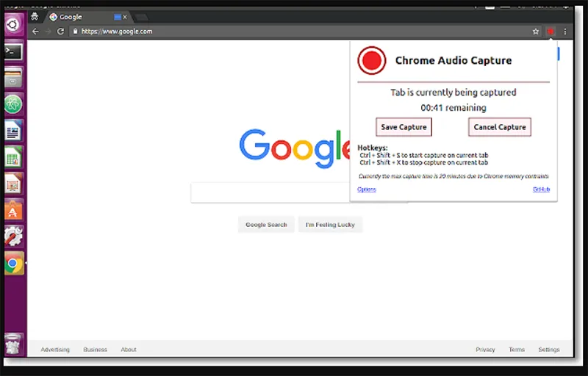Click the '00:41 remaining' timer text
The height and width of the screenshot is (376, 588).
[453, 108]
